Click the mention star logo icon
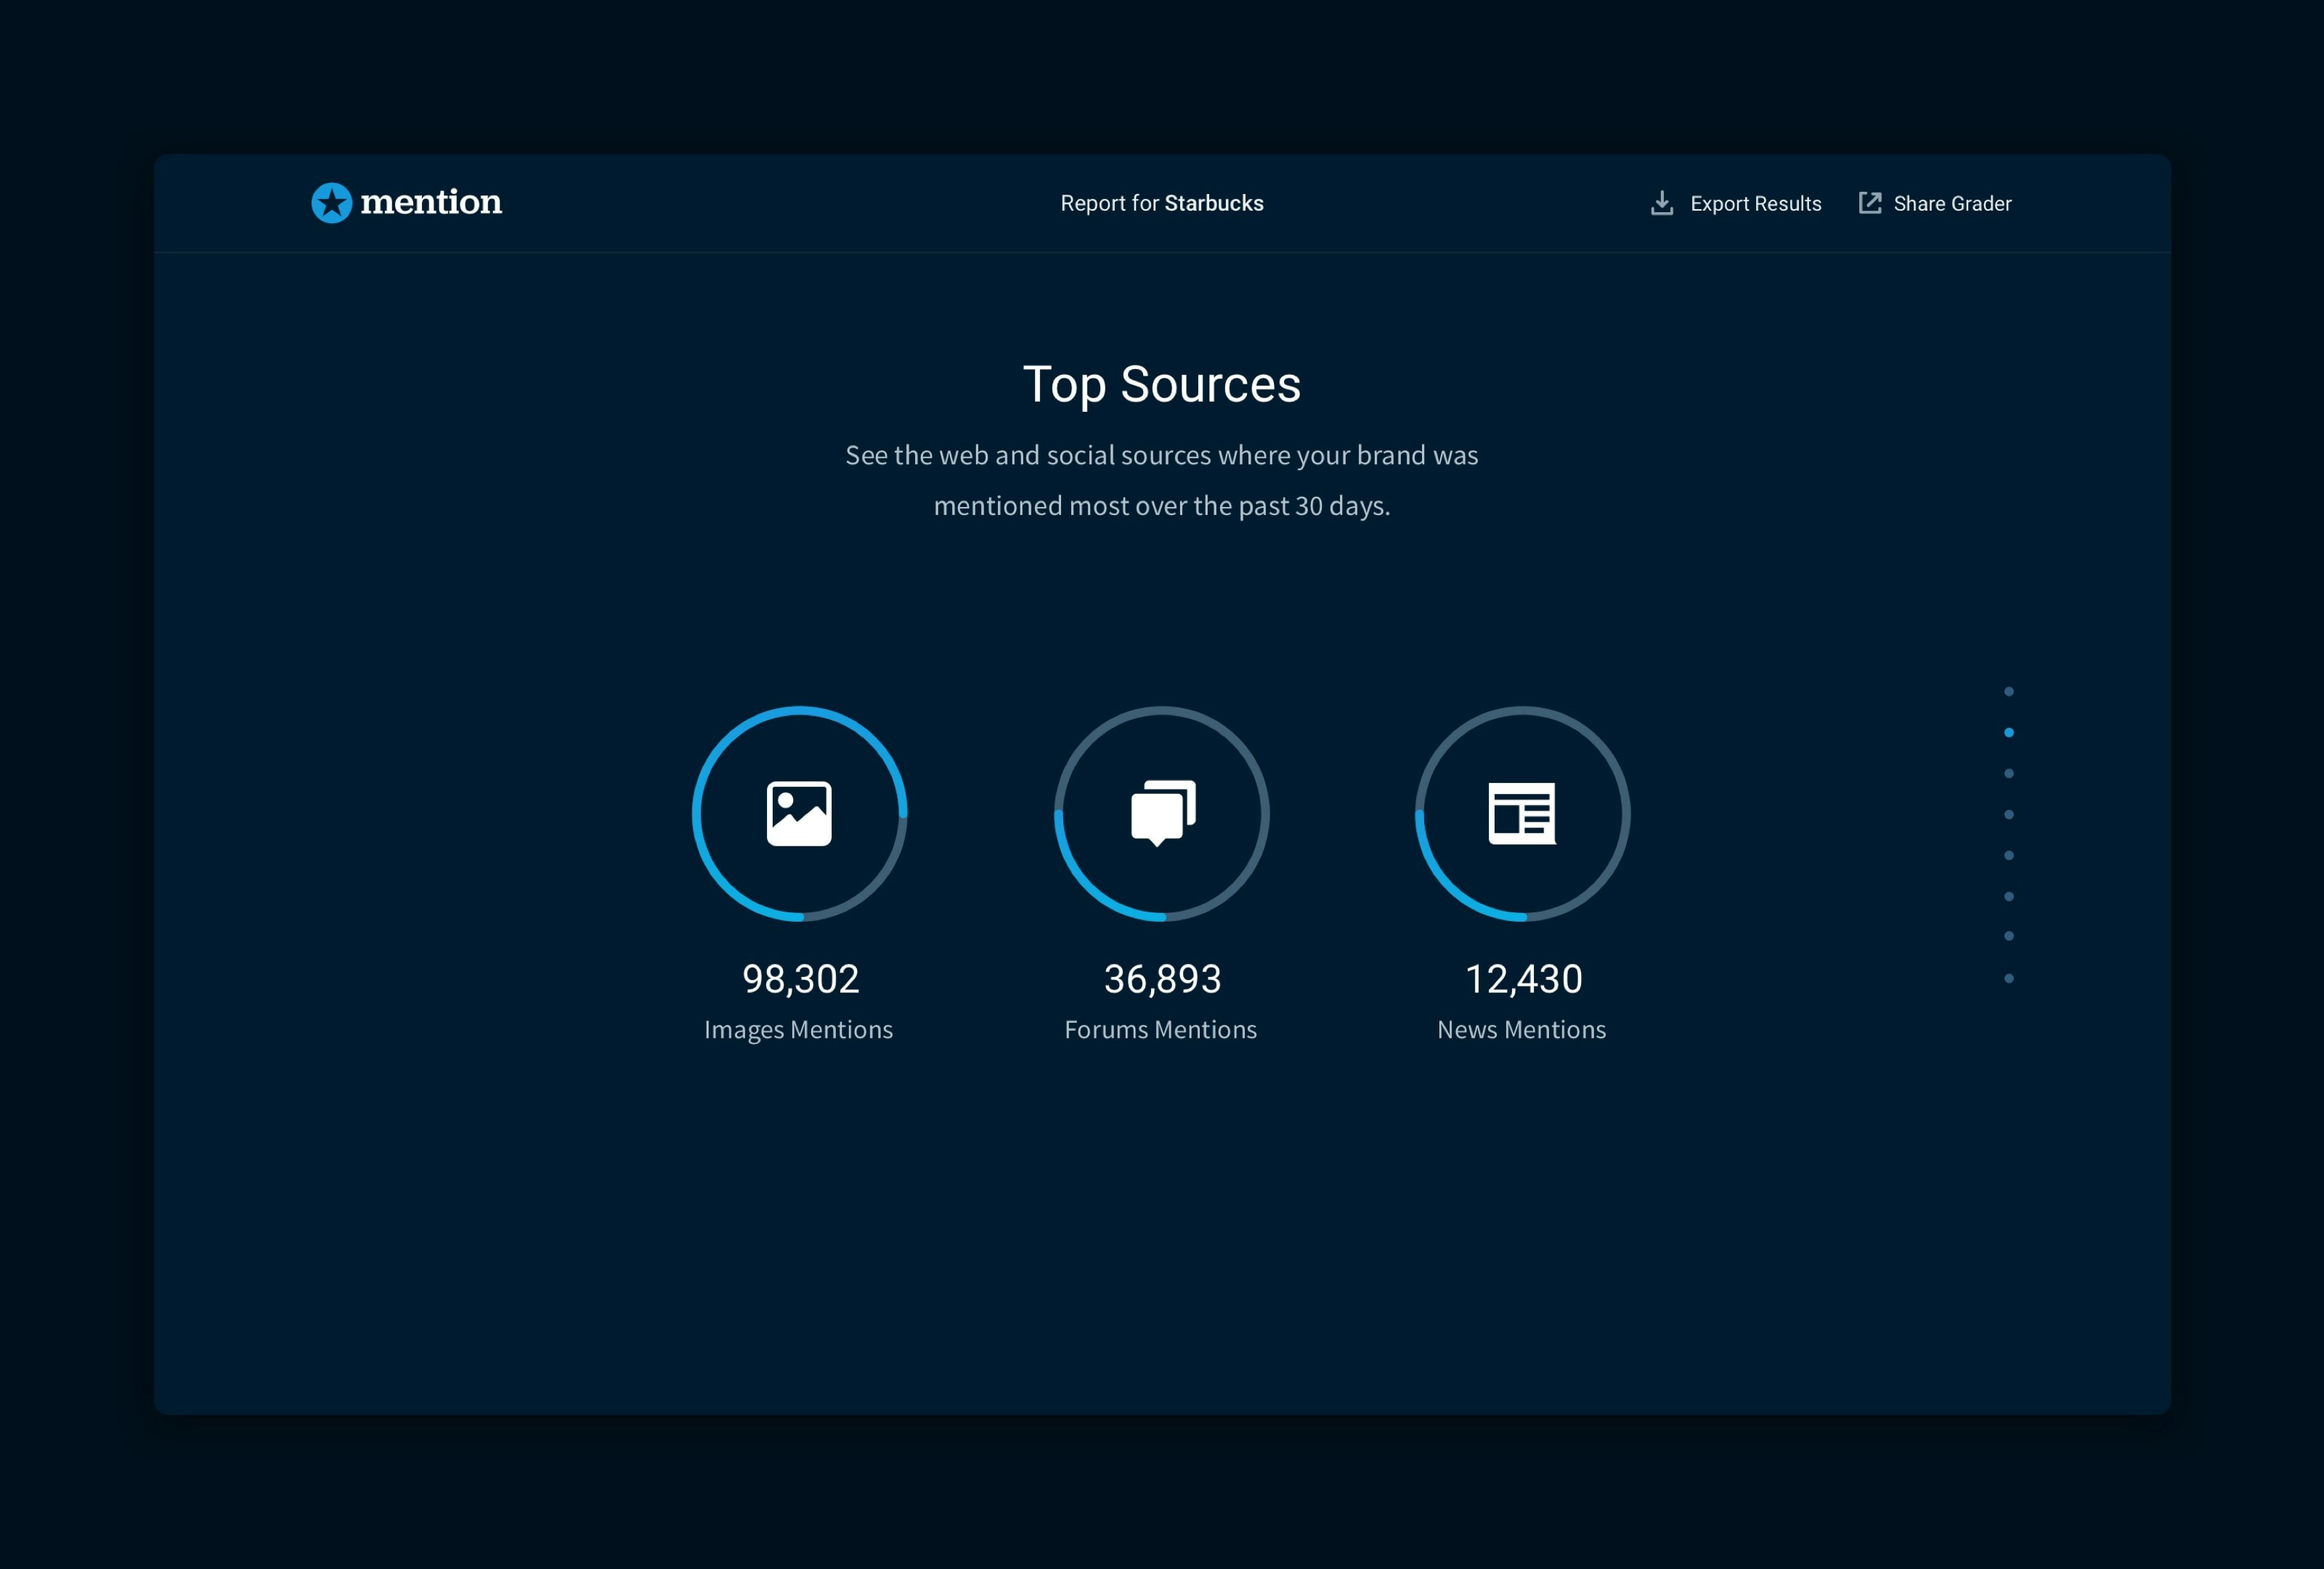Image resolution: width=2324 pixels, height=1569 pixels. pos(331,203)
